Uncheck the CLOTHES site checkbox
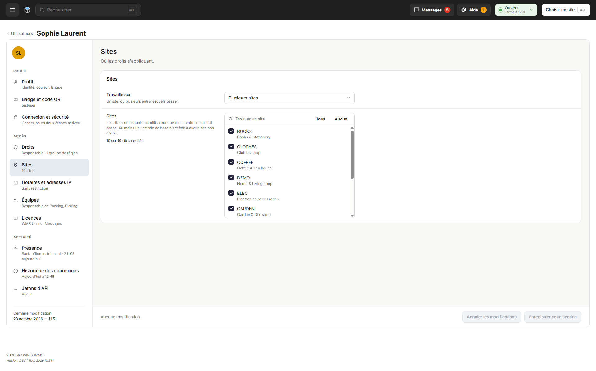596x371 pixels. (231, 146)
